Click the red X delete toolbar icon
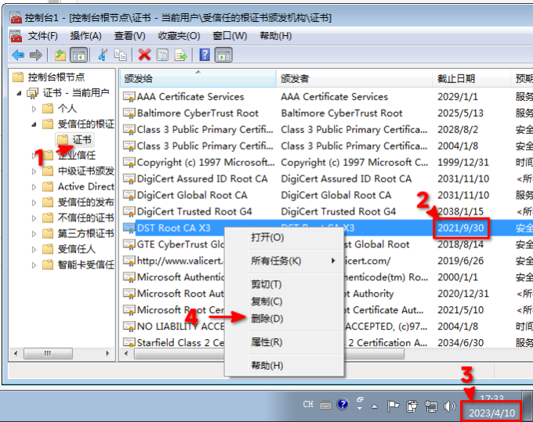533x422 pixels. click(x=144, y=55)
